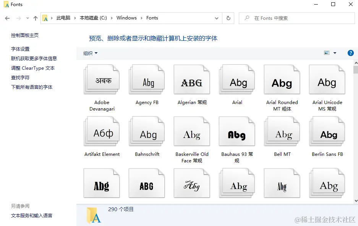
Task: Select the Berlin Sans FB font icon
Action: click(327, 131)
